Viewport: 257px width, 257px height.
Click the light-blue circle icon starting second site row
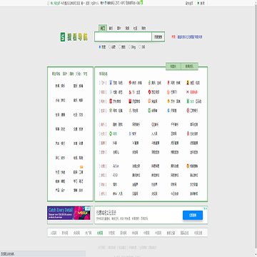[111, 92]
